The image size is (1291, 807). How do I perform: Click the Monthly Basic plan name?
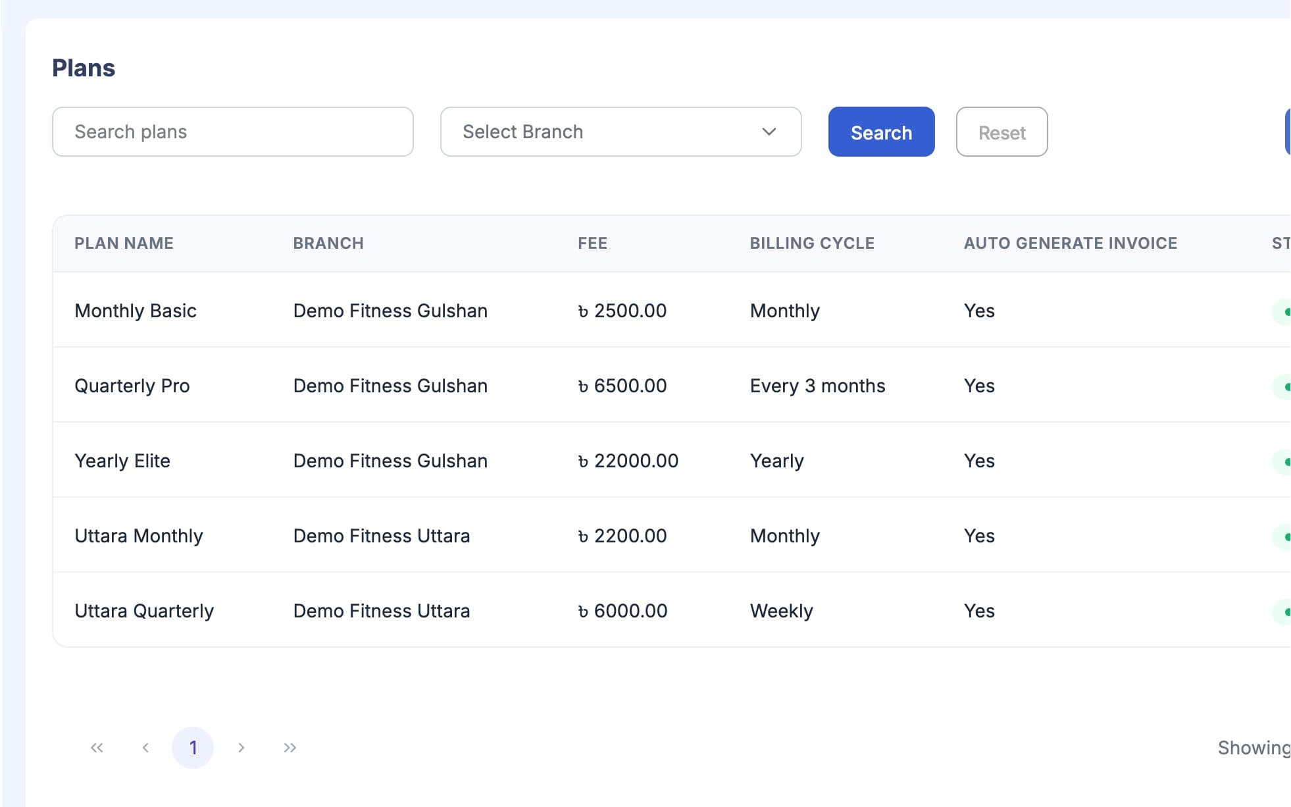pyautogui.click(x=136, y=311)
